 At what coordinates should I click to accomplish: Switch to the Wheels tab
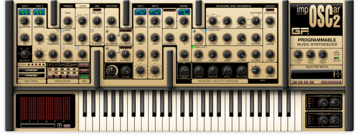tap(68, 6)
